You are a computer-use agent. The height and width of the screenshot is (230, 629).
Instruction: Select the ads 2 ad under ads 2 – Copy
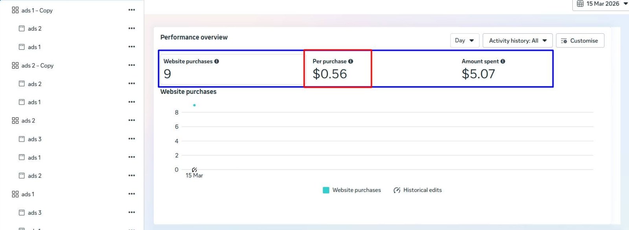(x=35, y=84)
